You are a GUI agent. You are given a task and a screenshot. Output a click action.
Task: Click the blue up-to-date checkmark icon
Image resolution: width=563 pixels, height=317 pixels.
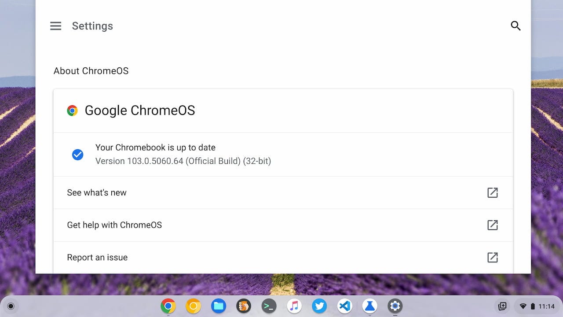(78, 155)
